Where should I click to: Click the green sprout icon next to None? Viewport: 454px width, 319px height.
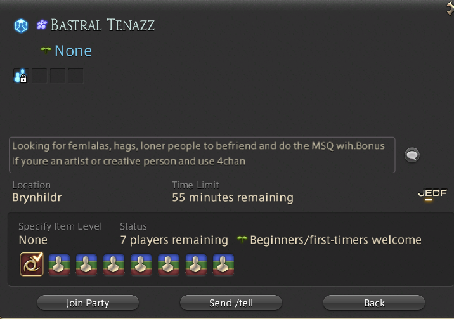pyautogui.click(x=46, y=51)
